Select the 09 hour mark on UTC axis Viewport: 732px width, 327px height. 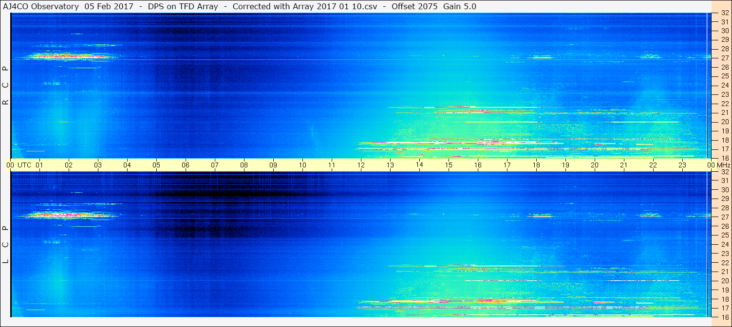point(273,165)
